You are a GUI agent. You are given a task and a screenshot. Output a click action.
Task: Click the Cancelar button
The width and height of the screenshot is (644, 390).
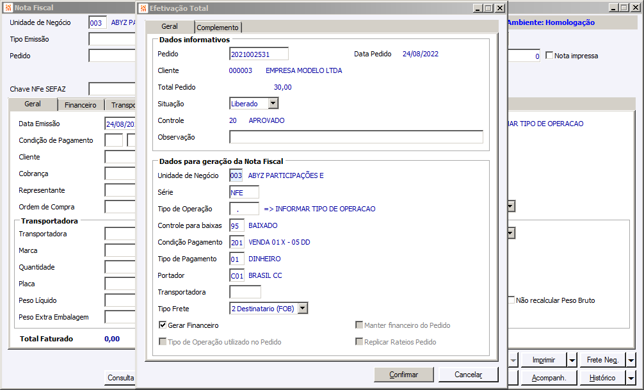[468, 375]
